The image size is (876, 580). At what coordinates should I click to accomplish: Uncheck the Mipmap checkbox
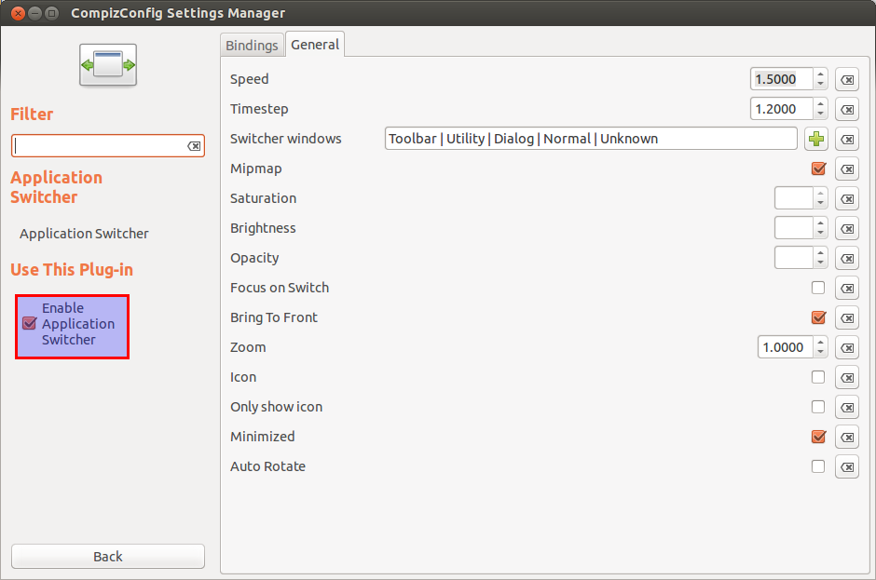[x=818, y=169]
